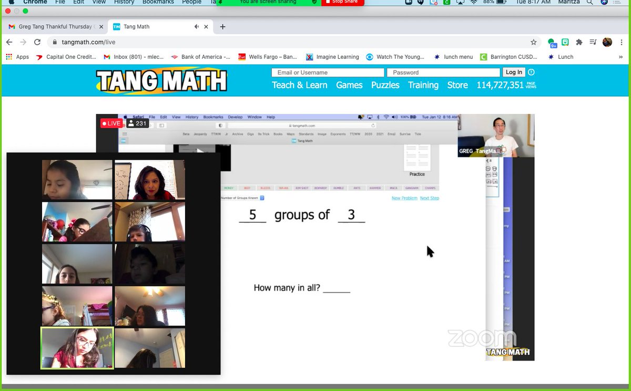
Task: Open the Edit menu
Action: [79, 2]
